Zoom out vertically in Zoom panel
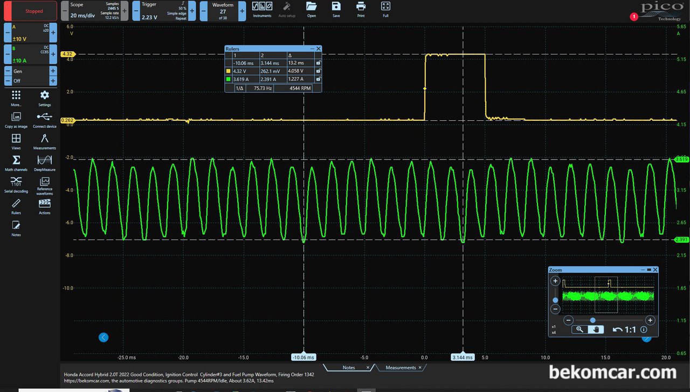Image resolution: width=690 pixels, height=392 pixels. (x=555, y=310)
